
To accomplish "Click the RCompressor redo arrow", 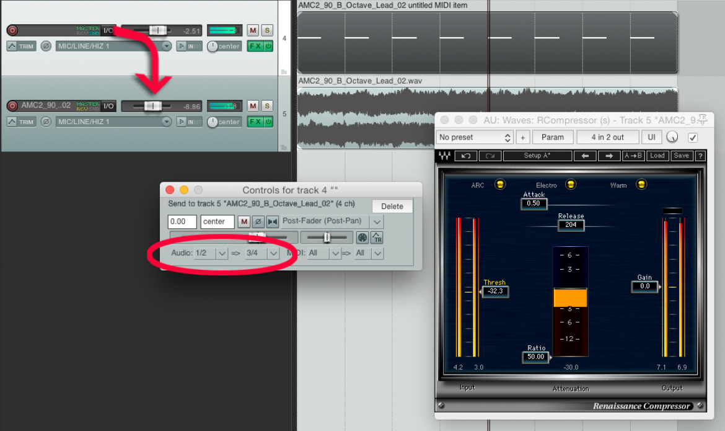I will 490,156.
